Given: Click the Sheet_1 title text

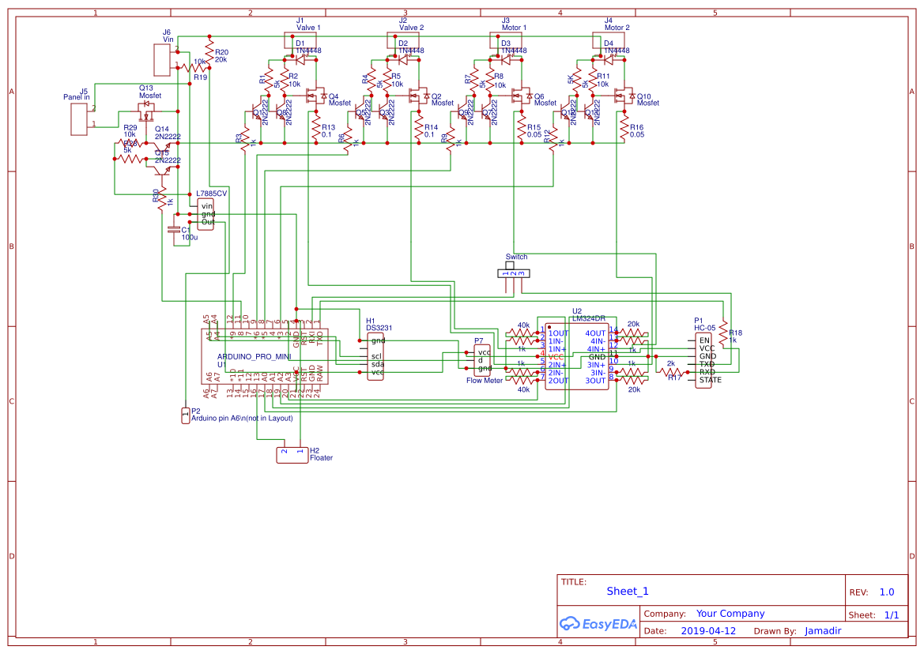Looking at the screenshot, I should [626, 590].
